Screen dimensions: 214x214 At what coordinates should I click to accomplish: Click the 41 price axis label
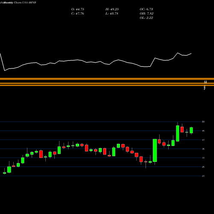(203, 140)
